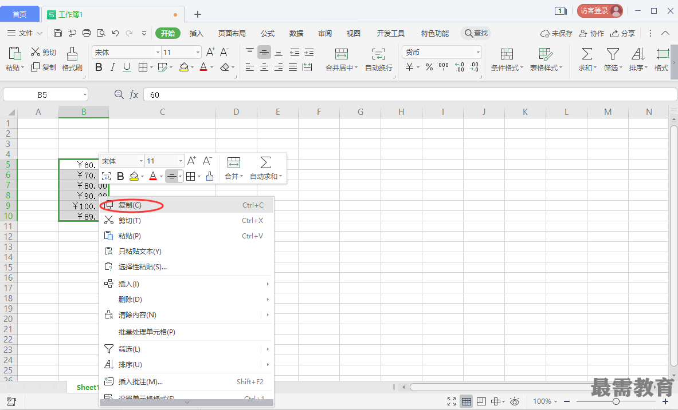Click Merge and Center (合并居中) icon

tap(342, 54)
